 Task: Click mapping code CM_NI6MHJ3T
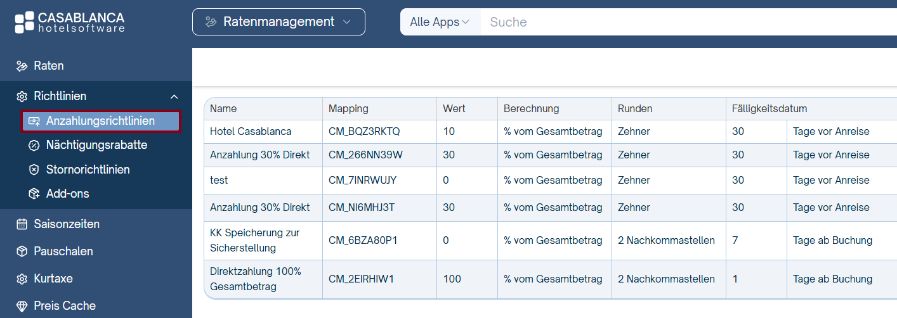pyautogui.click(x=362, y=208)
